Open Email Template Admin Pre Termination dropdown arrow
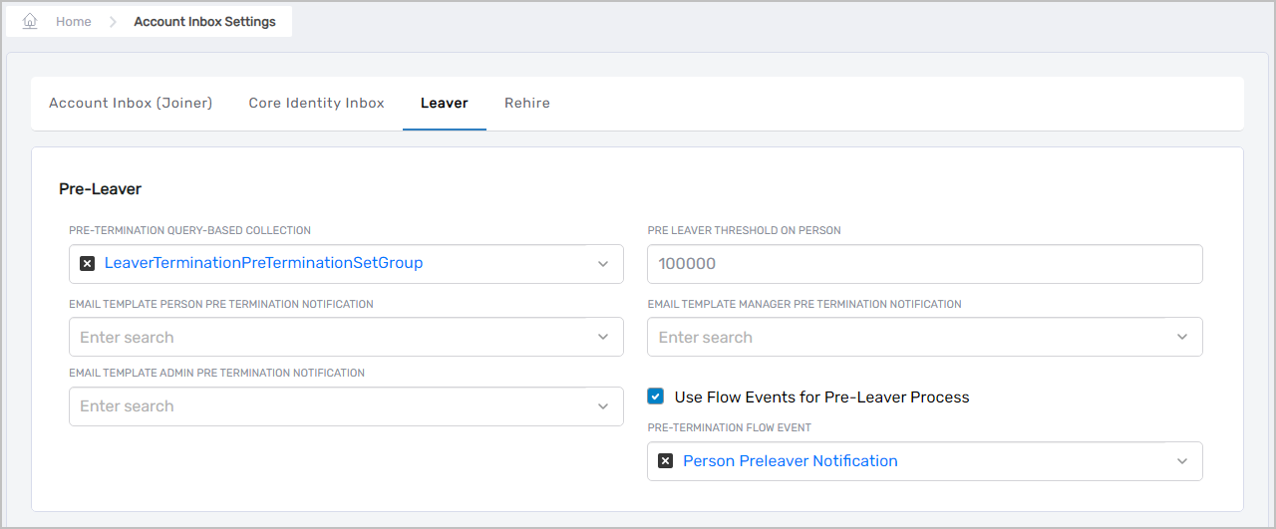Viewport: 1276px width, 529px height. (603, 406)
